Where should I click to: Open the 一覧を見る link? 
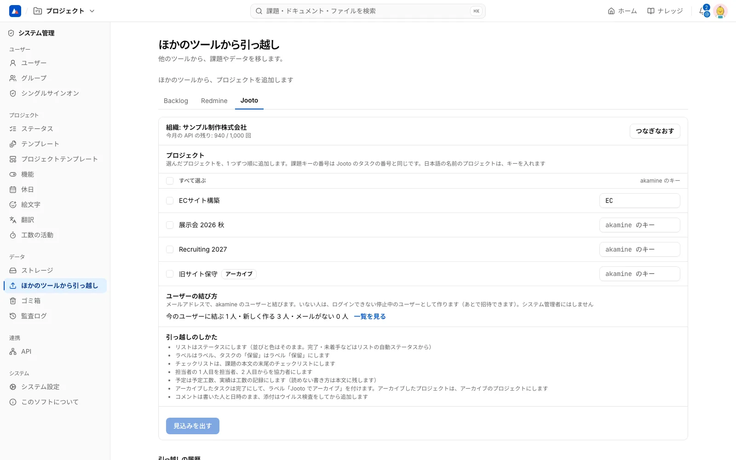(x=370, y=316)
